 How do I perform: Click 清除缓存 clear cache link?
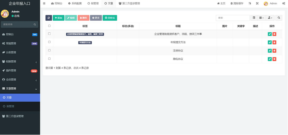pyautogui.click(x=237, y=3)
